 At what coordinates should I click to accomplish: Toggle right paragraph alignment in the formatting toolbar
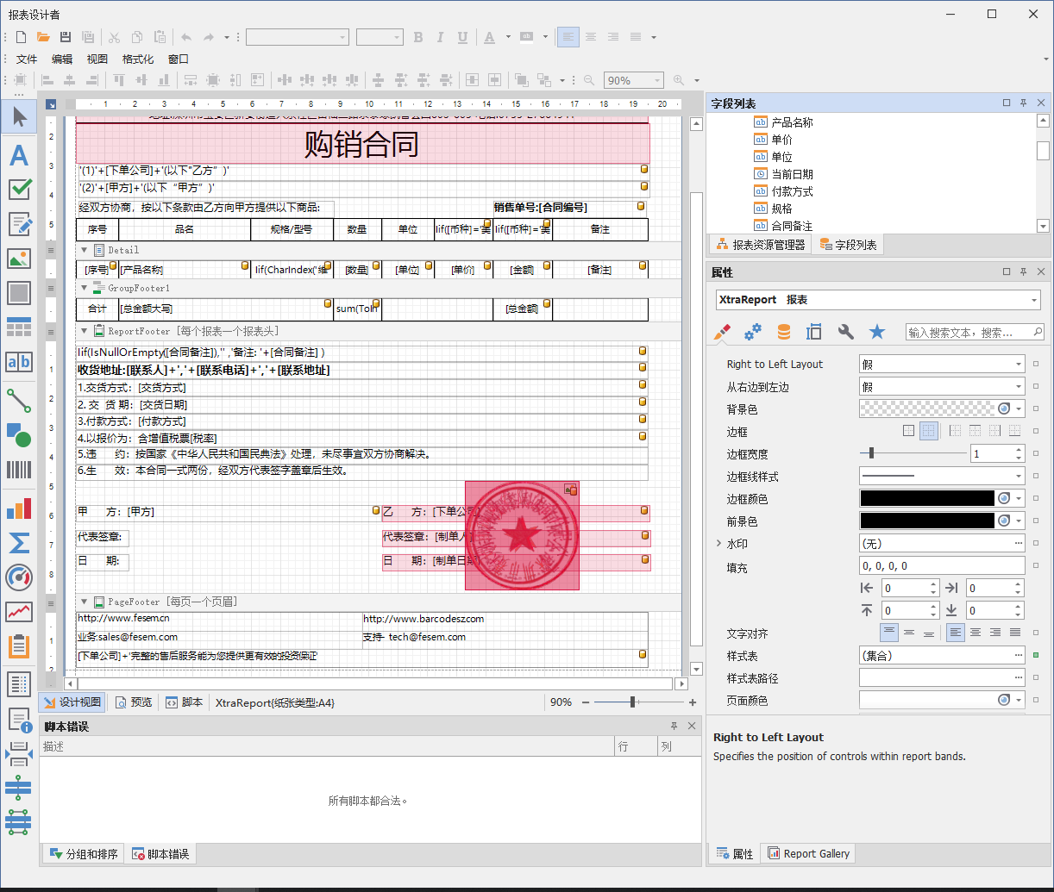[613, 37]
